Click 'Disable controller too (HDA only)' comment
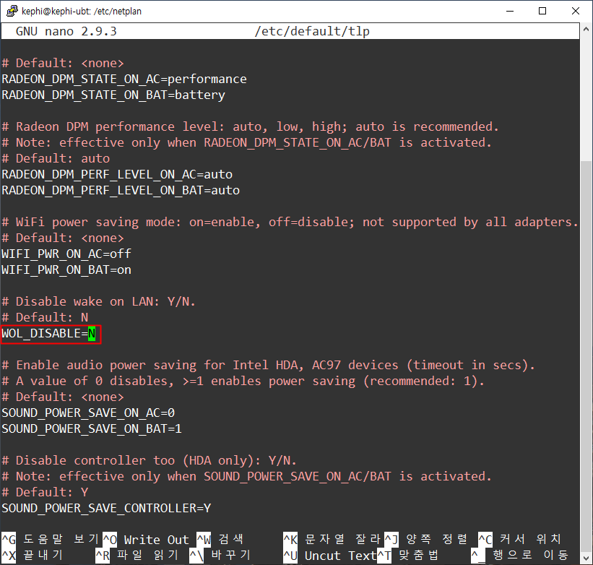The height and width of the screenshot is (565, 593). pyautogui.click(x=150, y=460)
